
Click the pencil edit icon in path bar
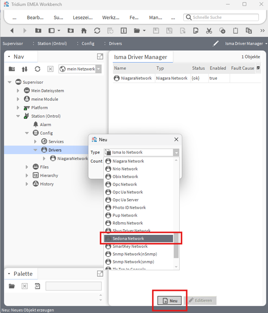coord(216,43)
